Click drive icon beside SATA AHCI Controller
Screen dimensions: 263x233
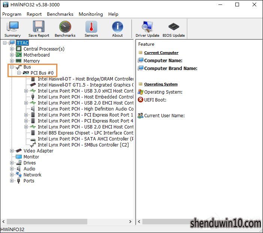[33, 139]
